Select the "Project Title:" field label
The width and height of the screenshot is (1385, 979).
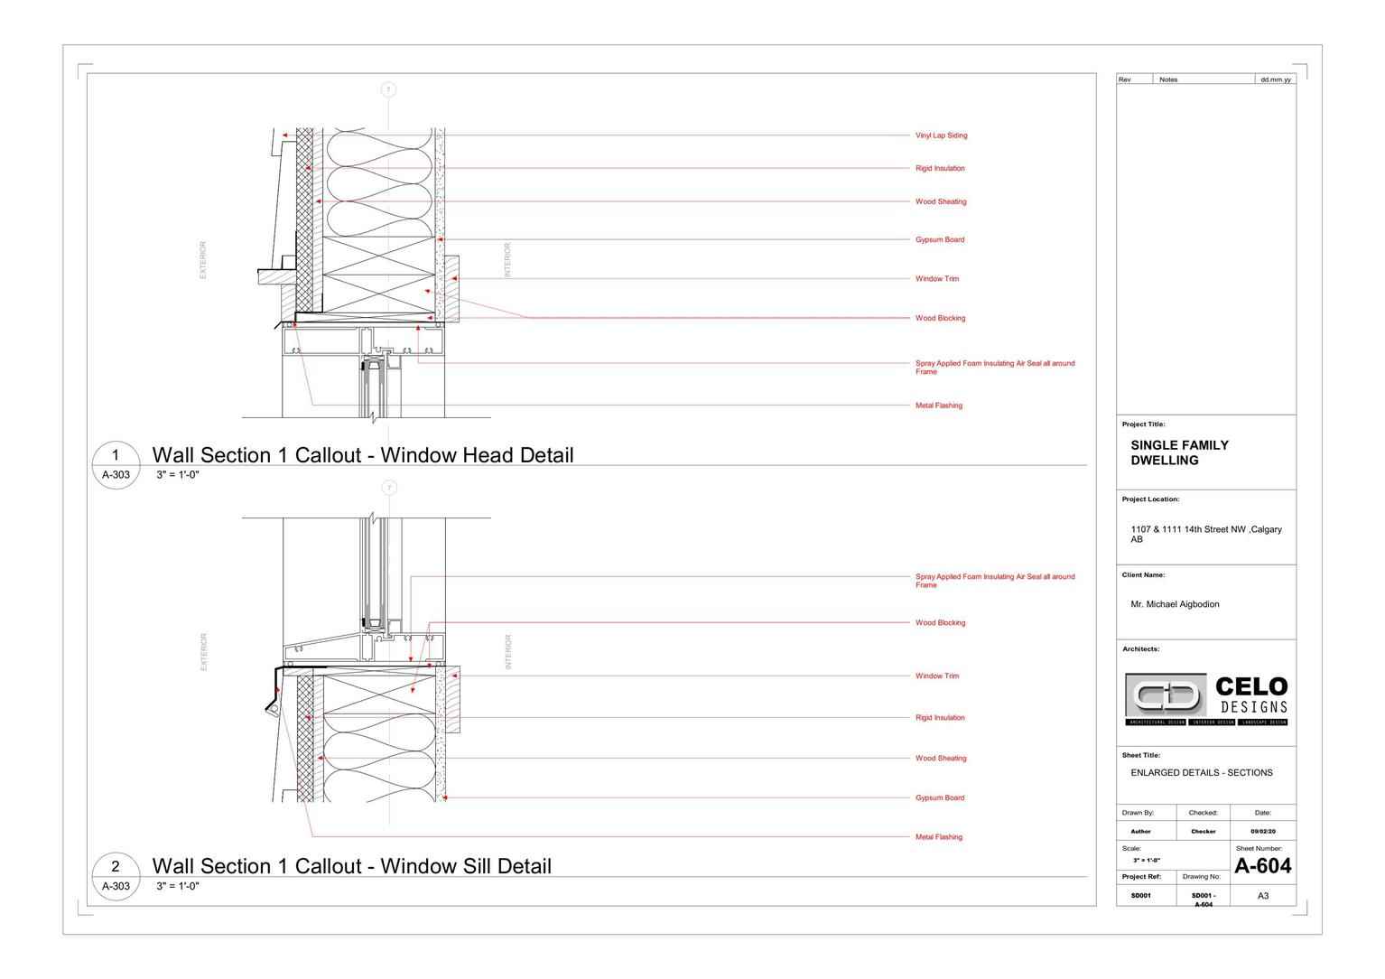point(1143,424)
